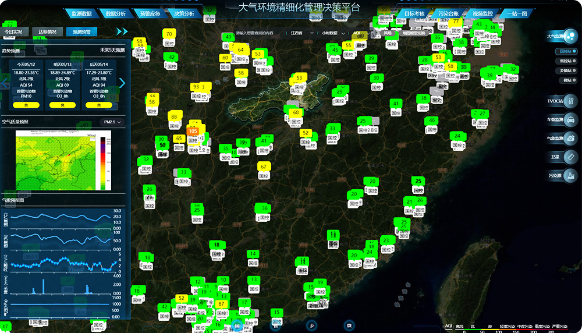Viewport: 582px width, 333px height.
Task: Click the station search input field
Action: click(x=256, y=33)
